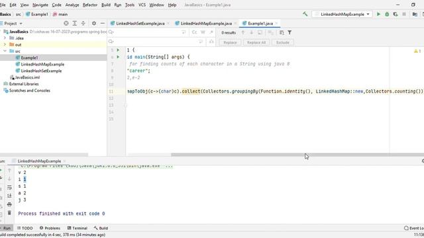
Task: Expand all icon in Project panel
Action: [75, 24]
